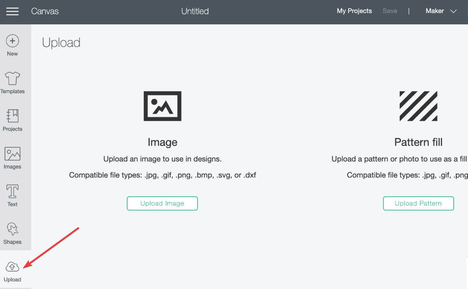The height and width of the screenshot is (289, 468).
Task: Click the Upload cloud icon
Action: point(13,267)
